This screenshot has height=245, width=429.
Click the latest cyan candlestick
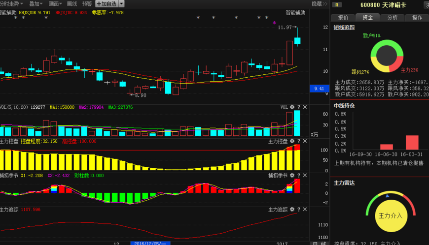pyautogui.click(x=297, y=41)
